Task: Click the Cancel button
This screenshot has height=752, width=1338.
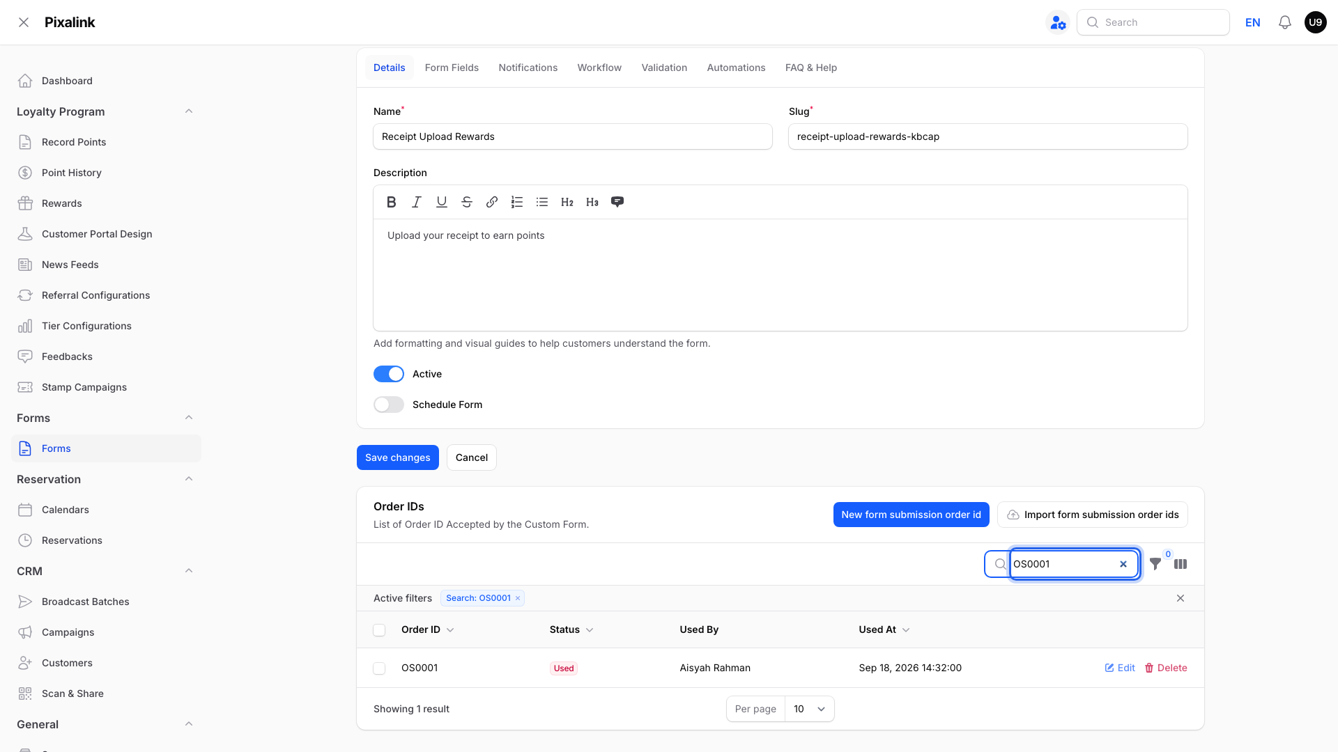Action: click(472, 457)
